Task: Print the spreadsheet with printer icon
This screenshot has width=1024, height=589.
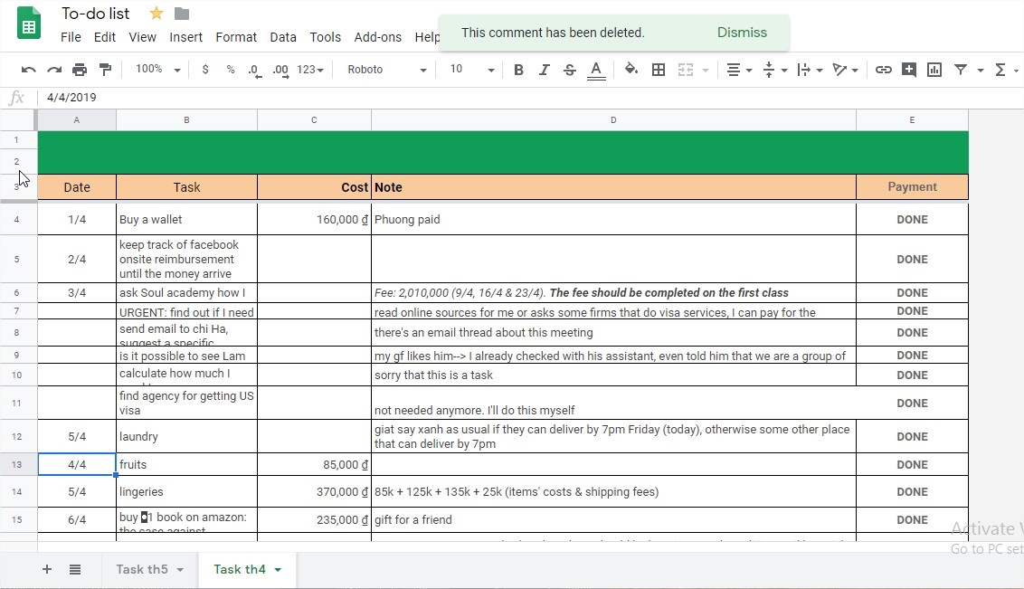Action: [80, 70]
